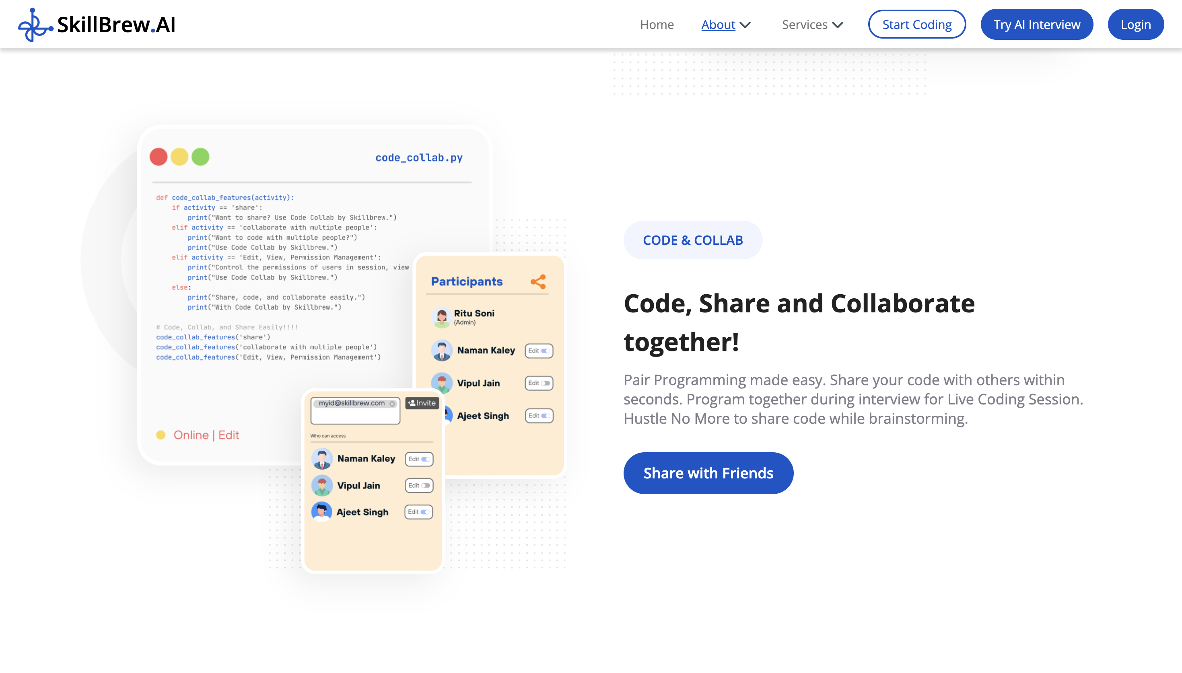Click the red dot in code window
Screen dimensions: 1182x673
(158, 157)
